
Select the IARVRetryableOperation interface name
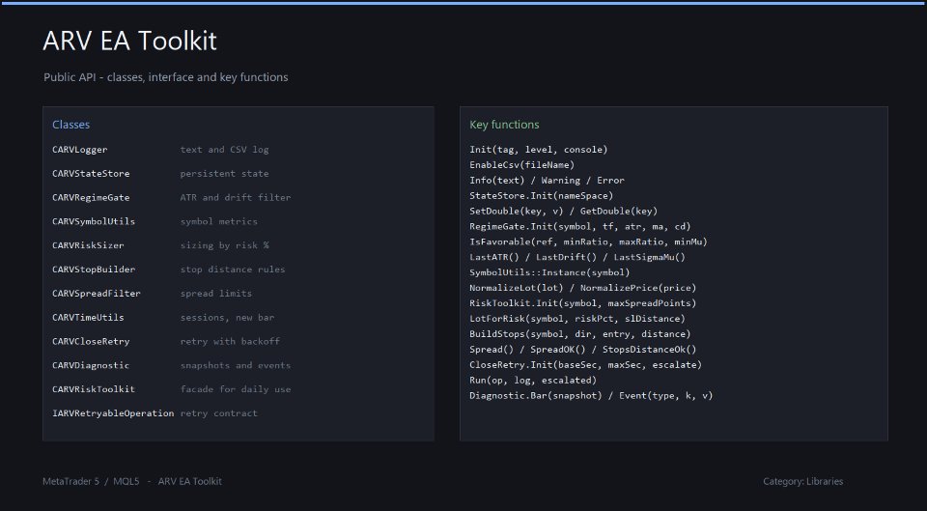pos(113,412)
